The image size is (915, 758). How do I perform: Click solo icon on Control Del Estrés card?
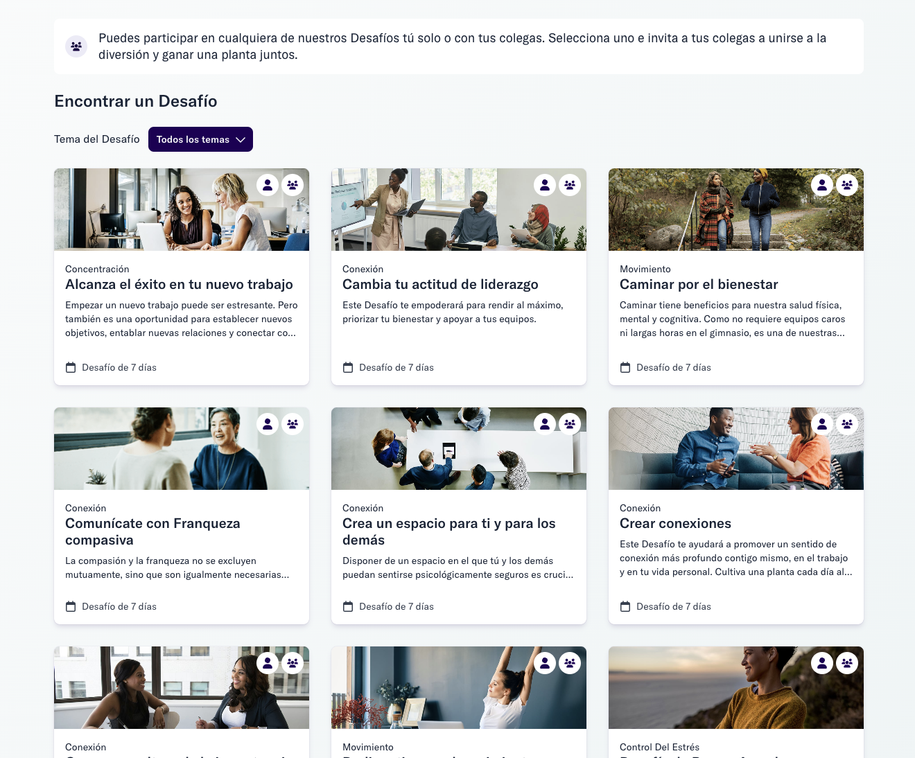click(822, 663)
